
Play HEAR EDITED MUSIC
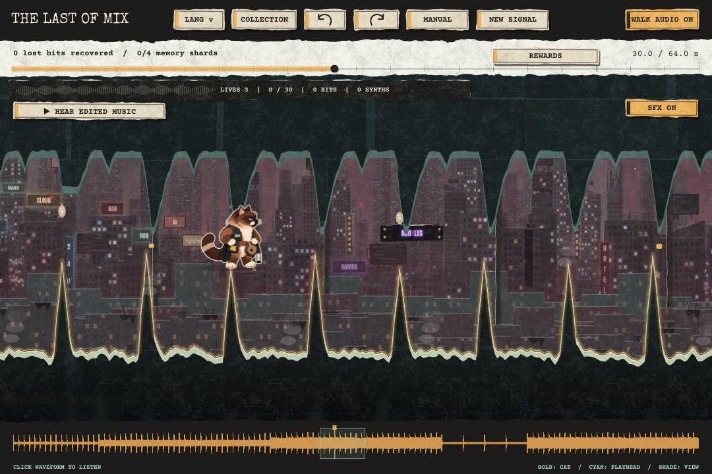[90, 111]
